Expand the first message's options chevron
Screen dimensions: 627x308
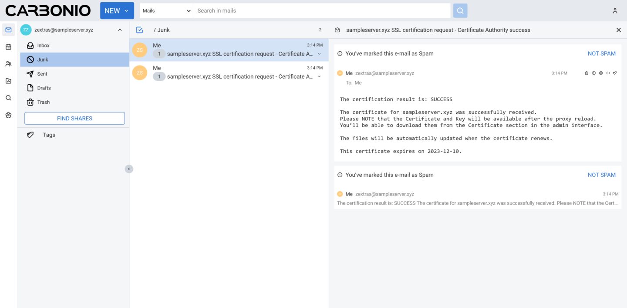pyautogui.click(x=320, y=54)
